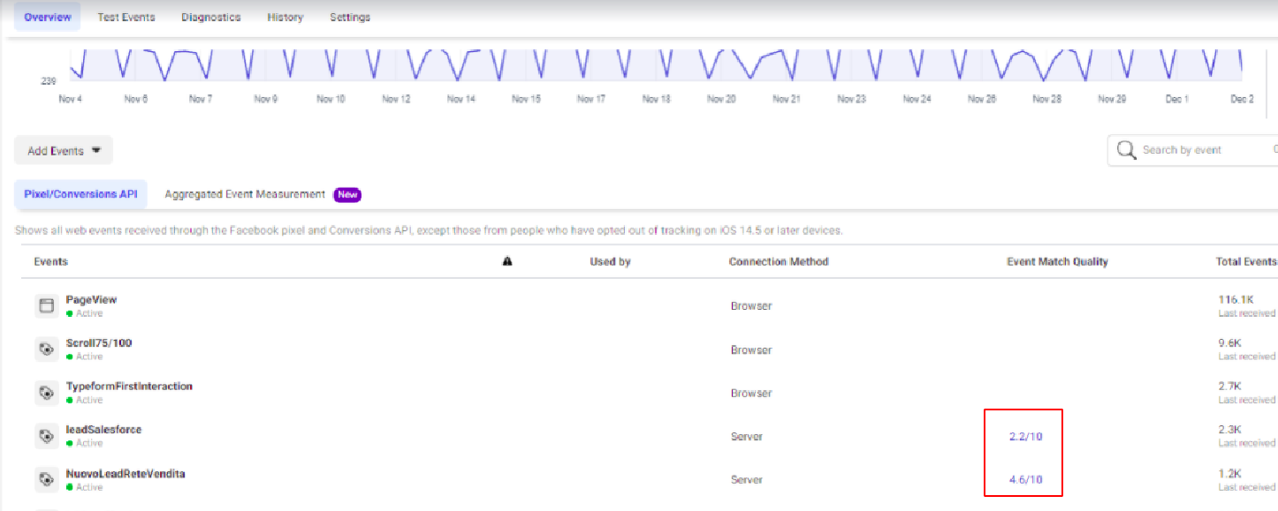Click the Search by event field
Viewport: 1278px width, 511px height.
(1192, 150)
